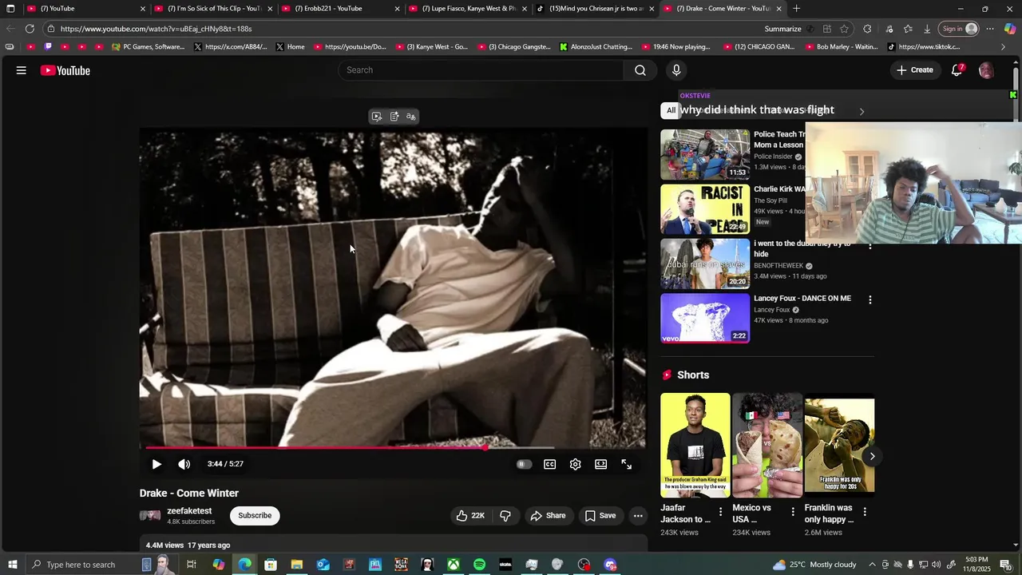Open the zeefaketest channel name
Image resolution: width=1022 pixels, height=575 pixels.
tap(189, 511)
